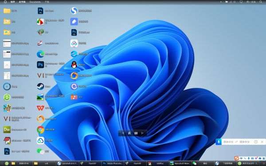Select the blue e browser desktop icon
This screenshot has height=166, width=266.
74,54
